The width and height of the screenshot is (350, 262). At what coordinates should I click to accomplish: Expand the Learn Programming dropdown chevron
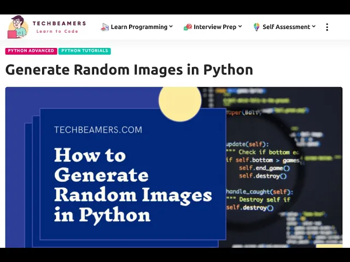[171, 27]
